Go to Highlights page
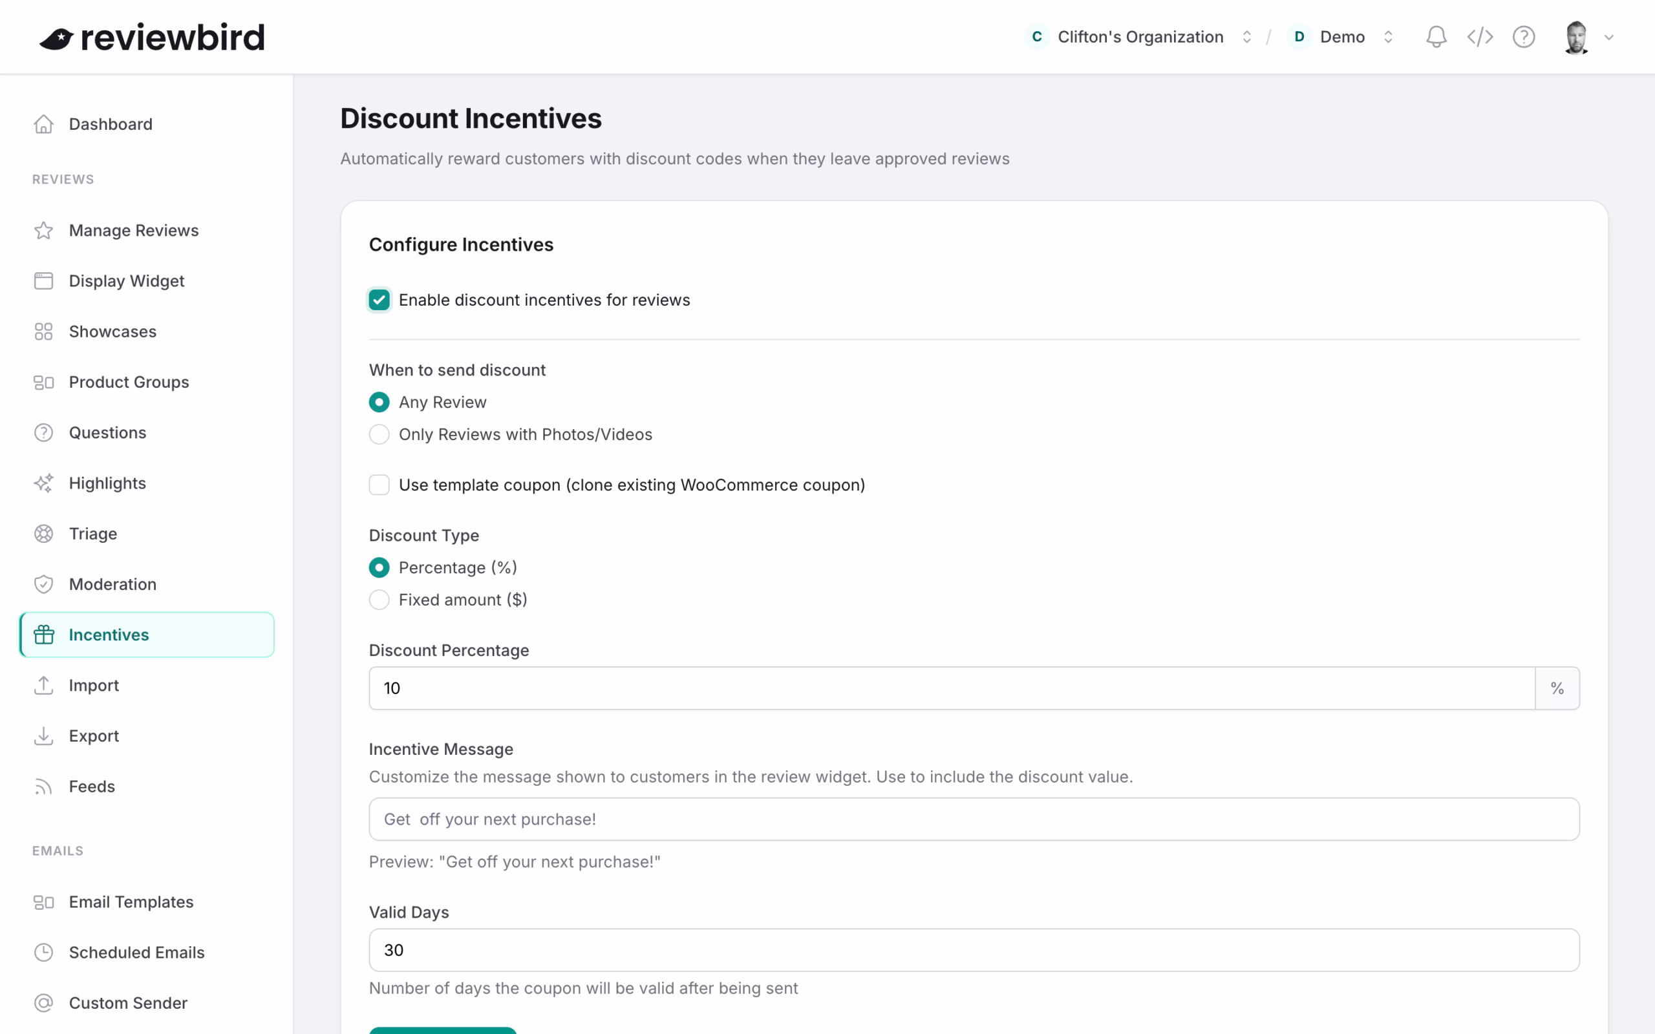 [146, 483]
